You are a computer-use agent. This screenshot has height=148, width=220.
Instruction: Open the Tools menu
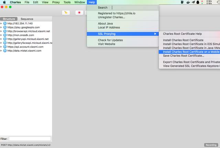click(x=67, y=2)
